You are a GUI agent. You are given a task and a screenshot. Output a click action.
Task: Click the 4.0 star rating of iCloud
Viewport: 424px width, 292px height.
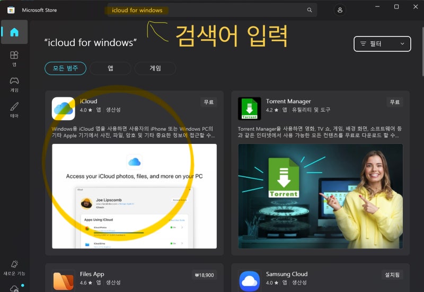coord(86,110)
